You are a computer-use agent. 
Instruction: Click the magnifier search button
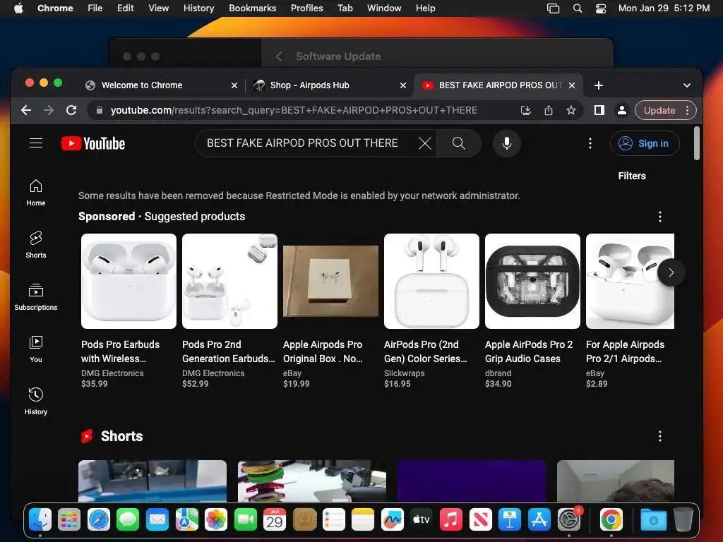458,143
